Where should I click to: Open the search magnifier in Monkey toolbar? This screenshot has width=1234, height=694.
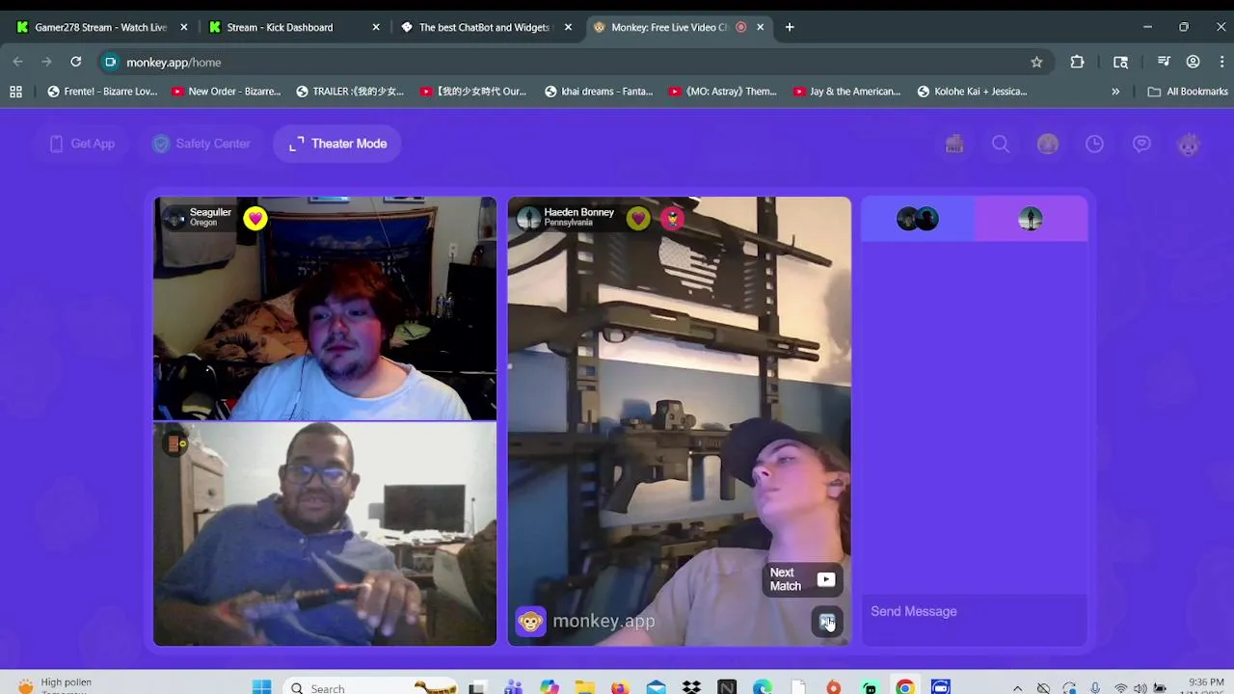pos(1001,144)
